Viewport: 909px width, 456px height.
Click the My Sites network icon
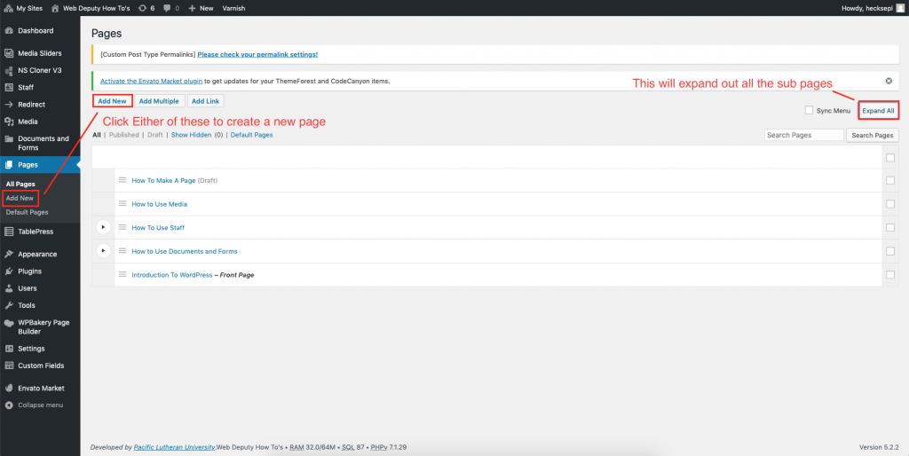tap(9, 8)
